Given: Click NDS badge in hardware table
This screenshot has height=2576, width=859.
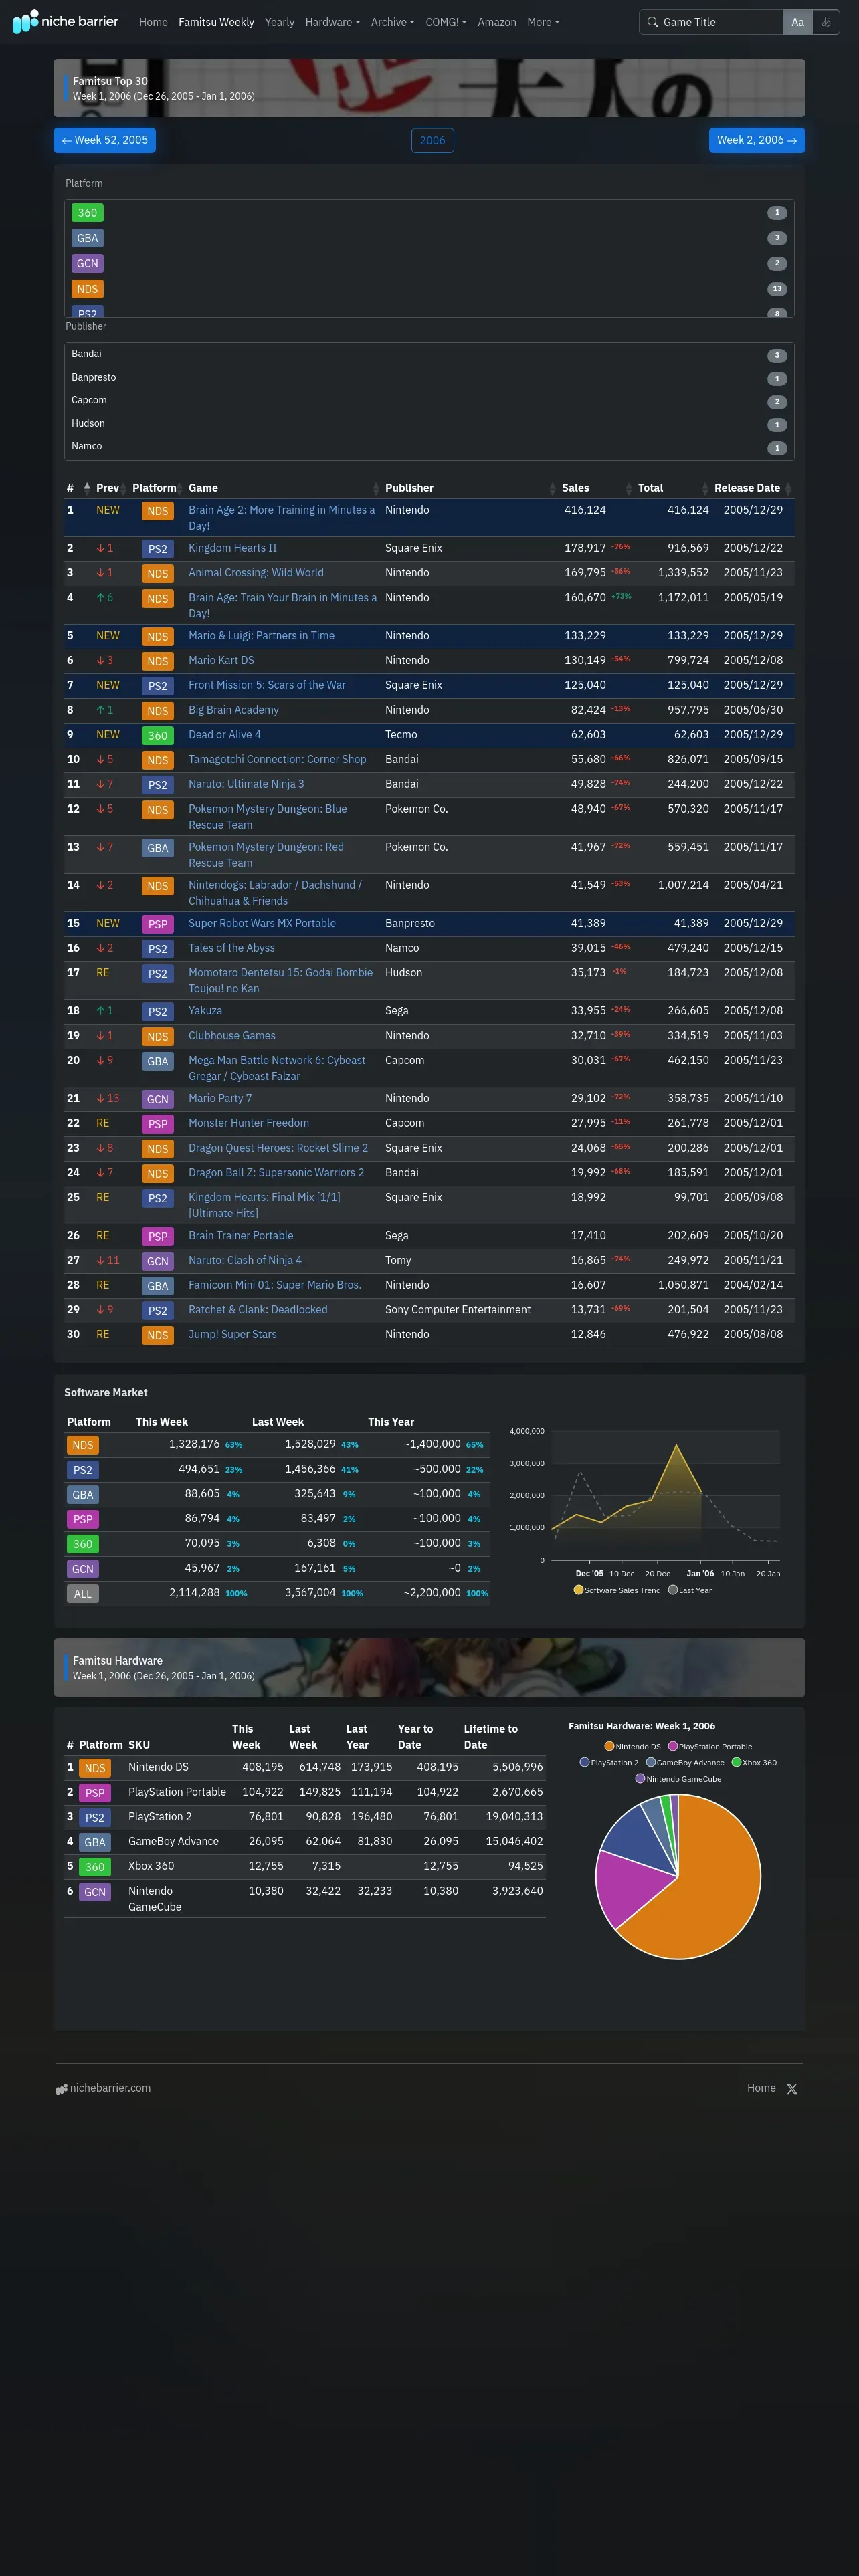Looking at the screenshot, I should tap(95, 1768).
